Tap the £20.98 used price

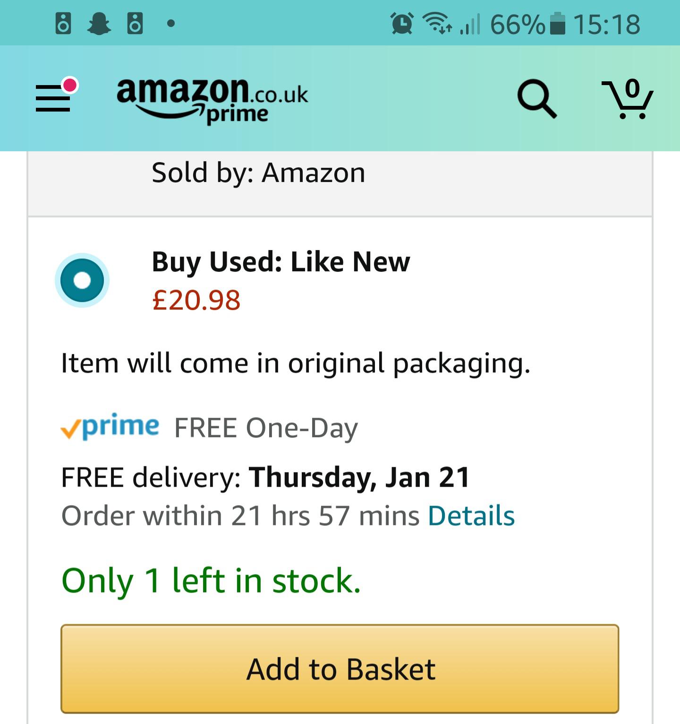(196, 300)
